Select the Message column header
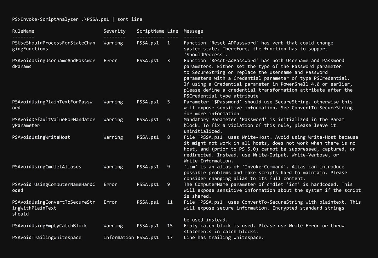 pyautogui.click(x=193, y=31)
